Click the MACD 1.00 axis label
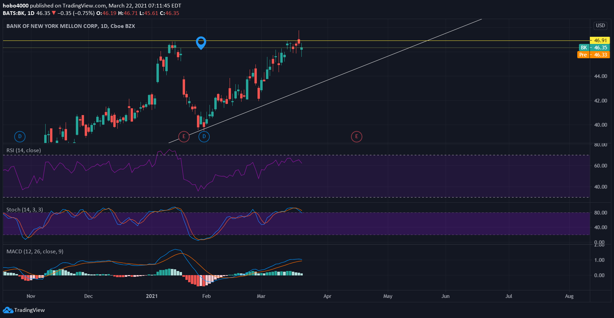The image size is (614, 318). 599,260
